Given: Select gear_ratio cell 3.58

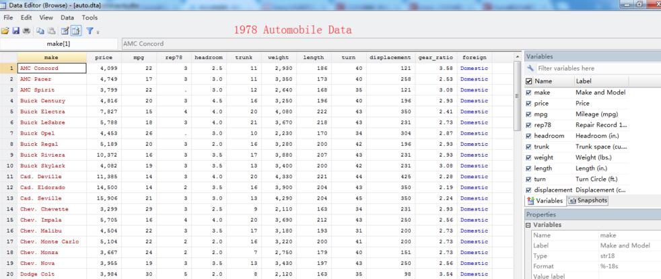Looking at the screenshot, I should coord(436,68).
